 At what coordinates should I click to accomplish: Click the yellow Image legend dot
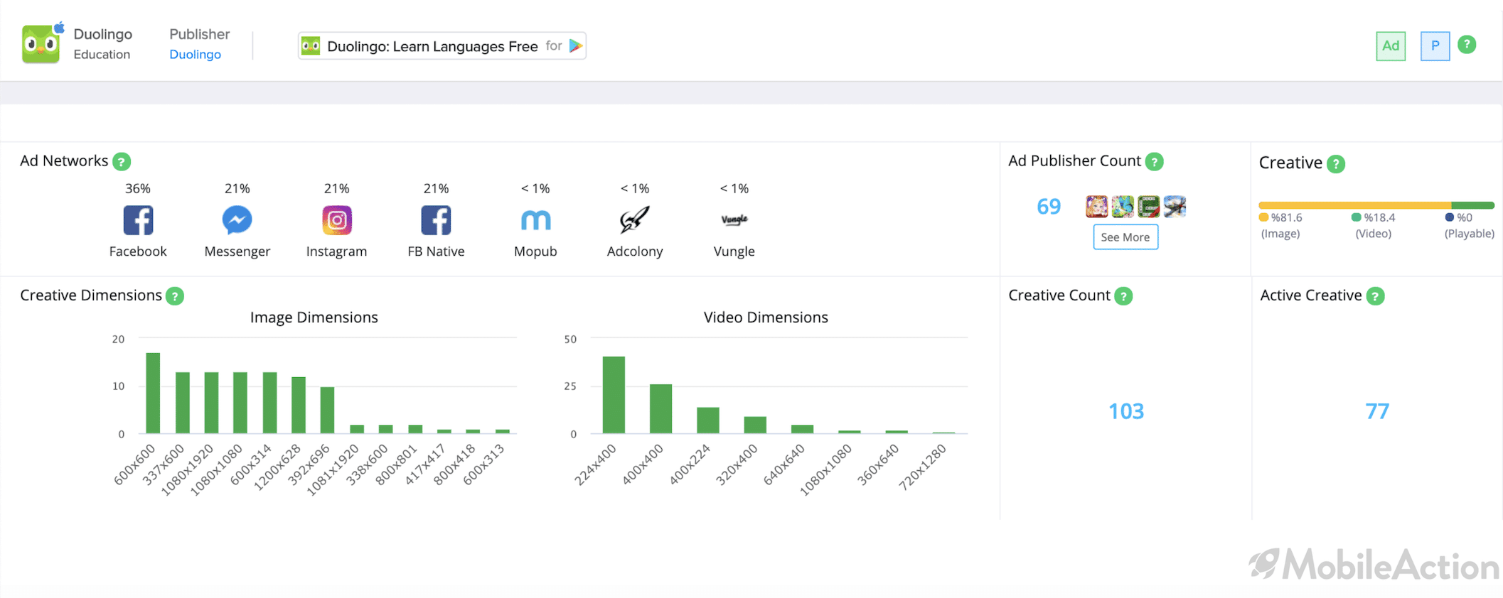pyautogui.click(x=1263, y=217)
